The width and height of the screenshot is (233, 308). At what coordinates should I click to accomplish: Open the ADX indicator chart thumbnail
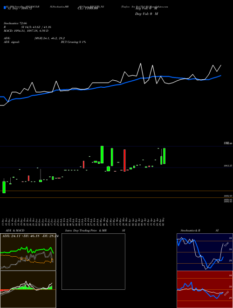(x=28, y=252)
